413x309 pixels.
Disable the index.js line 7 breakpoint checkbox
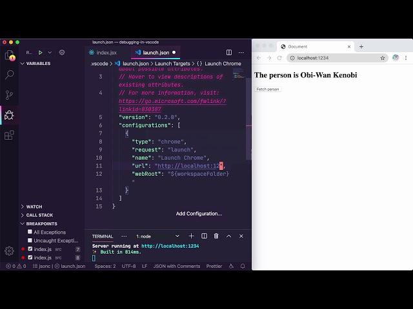tap(30, 249)
